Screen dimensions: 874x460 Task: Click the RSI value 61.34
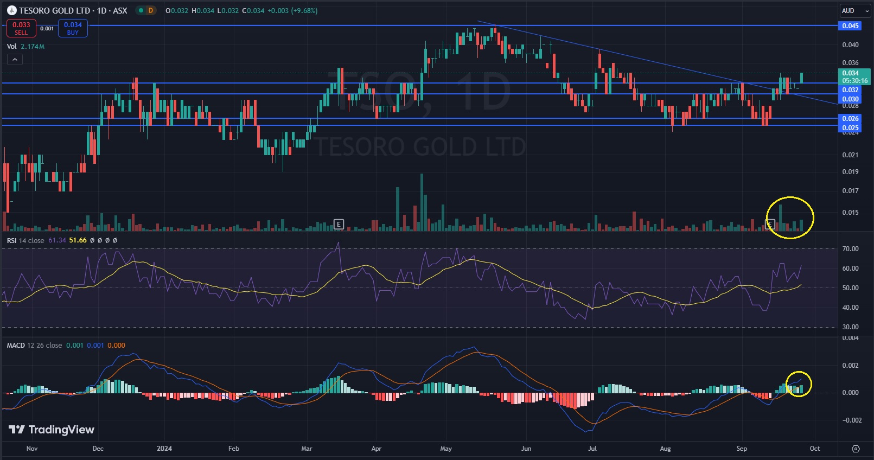tap(57, 240)
